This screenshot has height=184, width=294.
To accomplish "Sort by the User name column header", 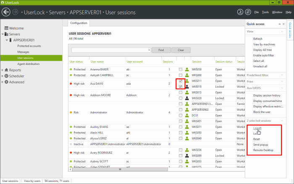I will [97, 61].
